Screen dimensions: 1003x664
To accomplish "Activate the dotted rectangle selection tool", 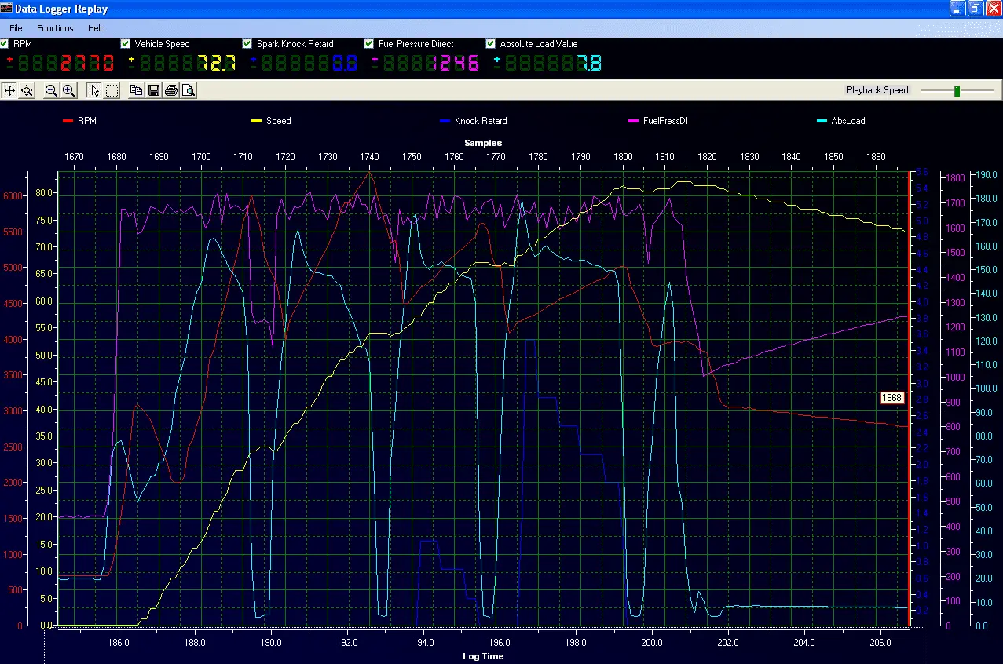I will pos(112,90).
